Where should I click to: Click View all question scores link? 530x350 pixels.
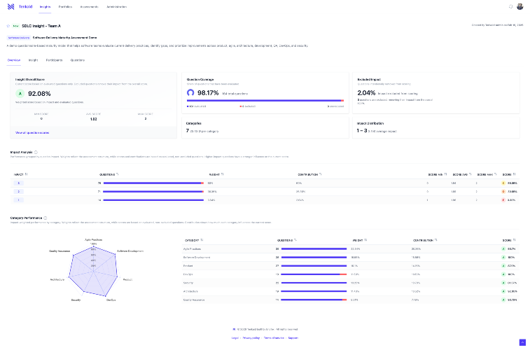32,132
